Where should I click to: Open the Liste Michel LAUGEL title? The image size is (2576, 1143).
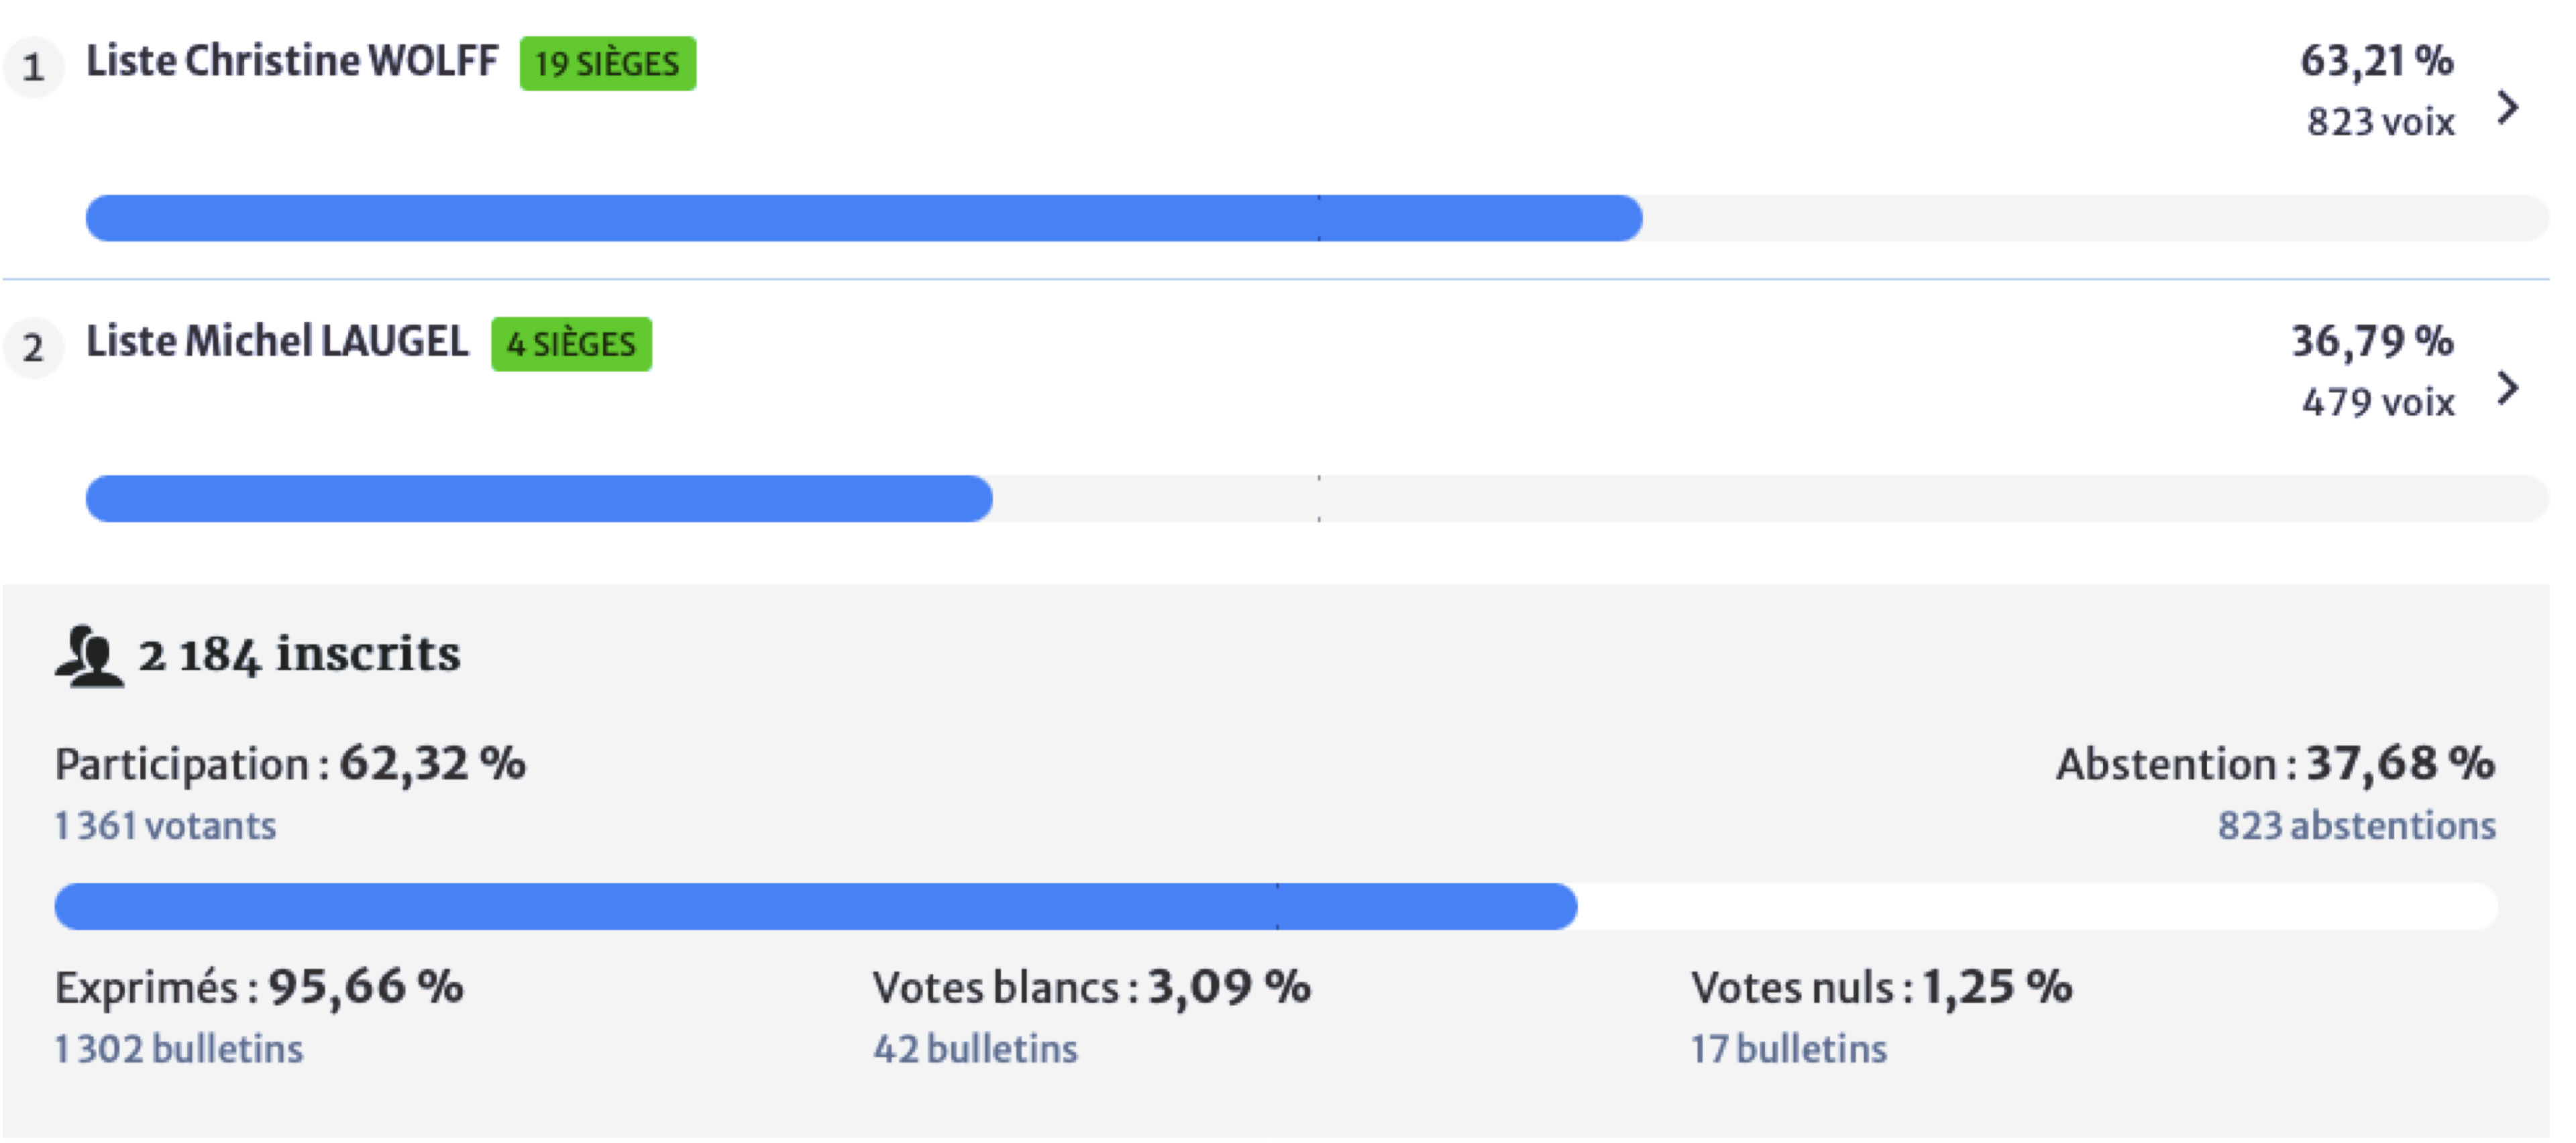click(x=277, y=342)
